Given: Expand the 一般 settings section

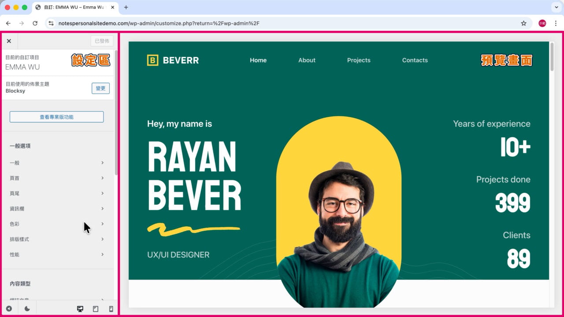Looking at the screenshot, I should click(57, 163).
